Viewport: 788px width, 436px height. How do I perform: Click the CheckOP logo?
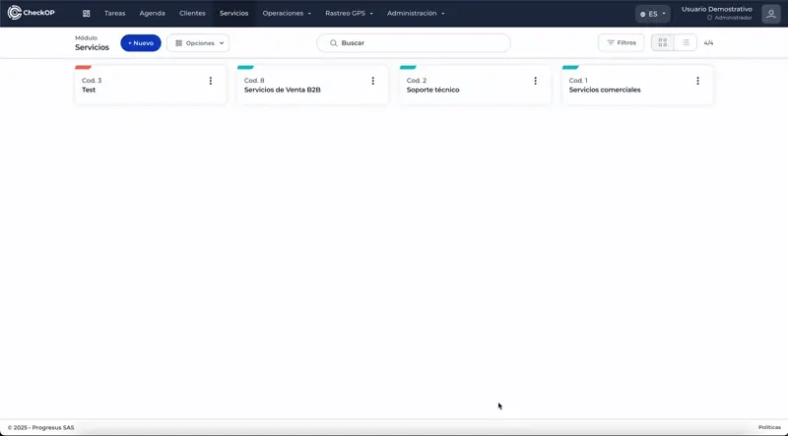[x=32, y=13]
